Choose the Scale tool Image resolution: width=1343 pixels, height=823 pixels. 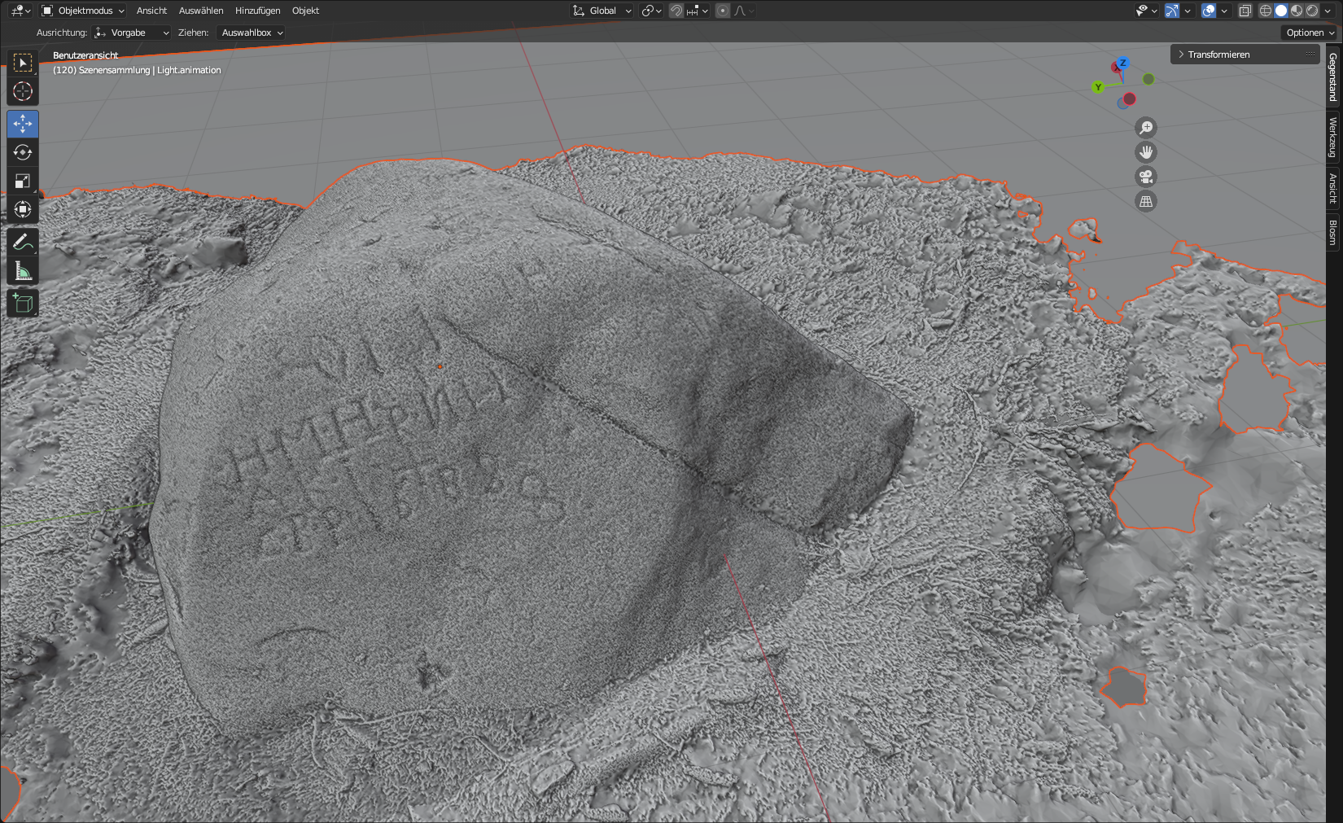(23, 182)
